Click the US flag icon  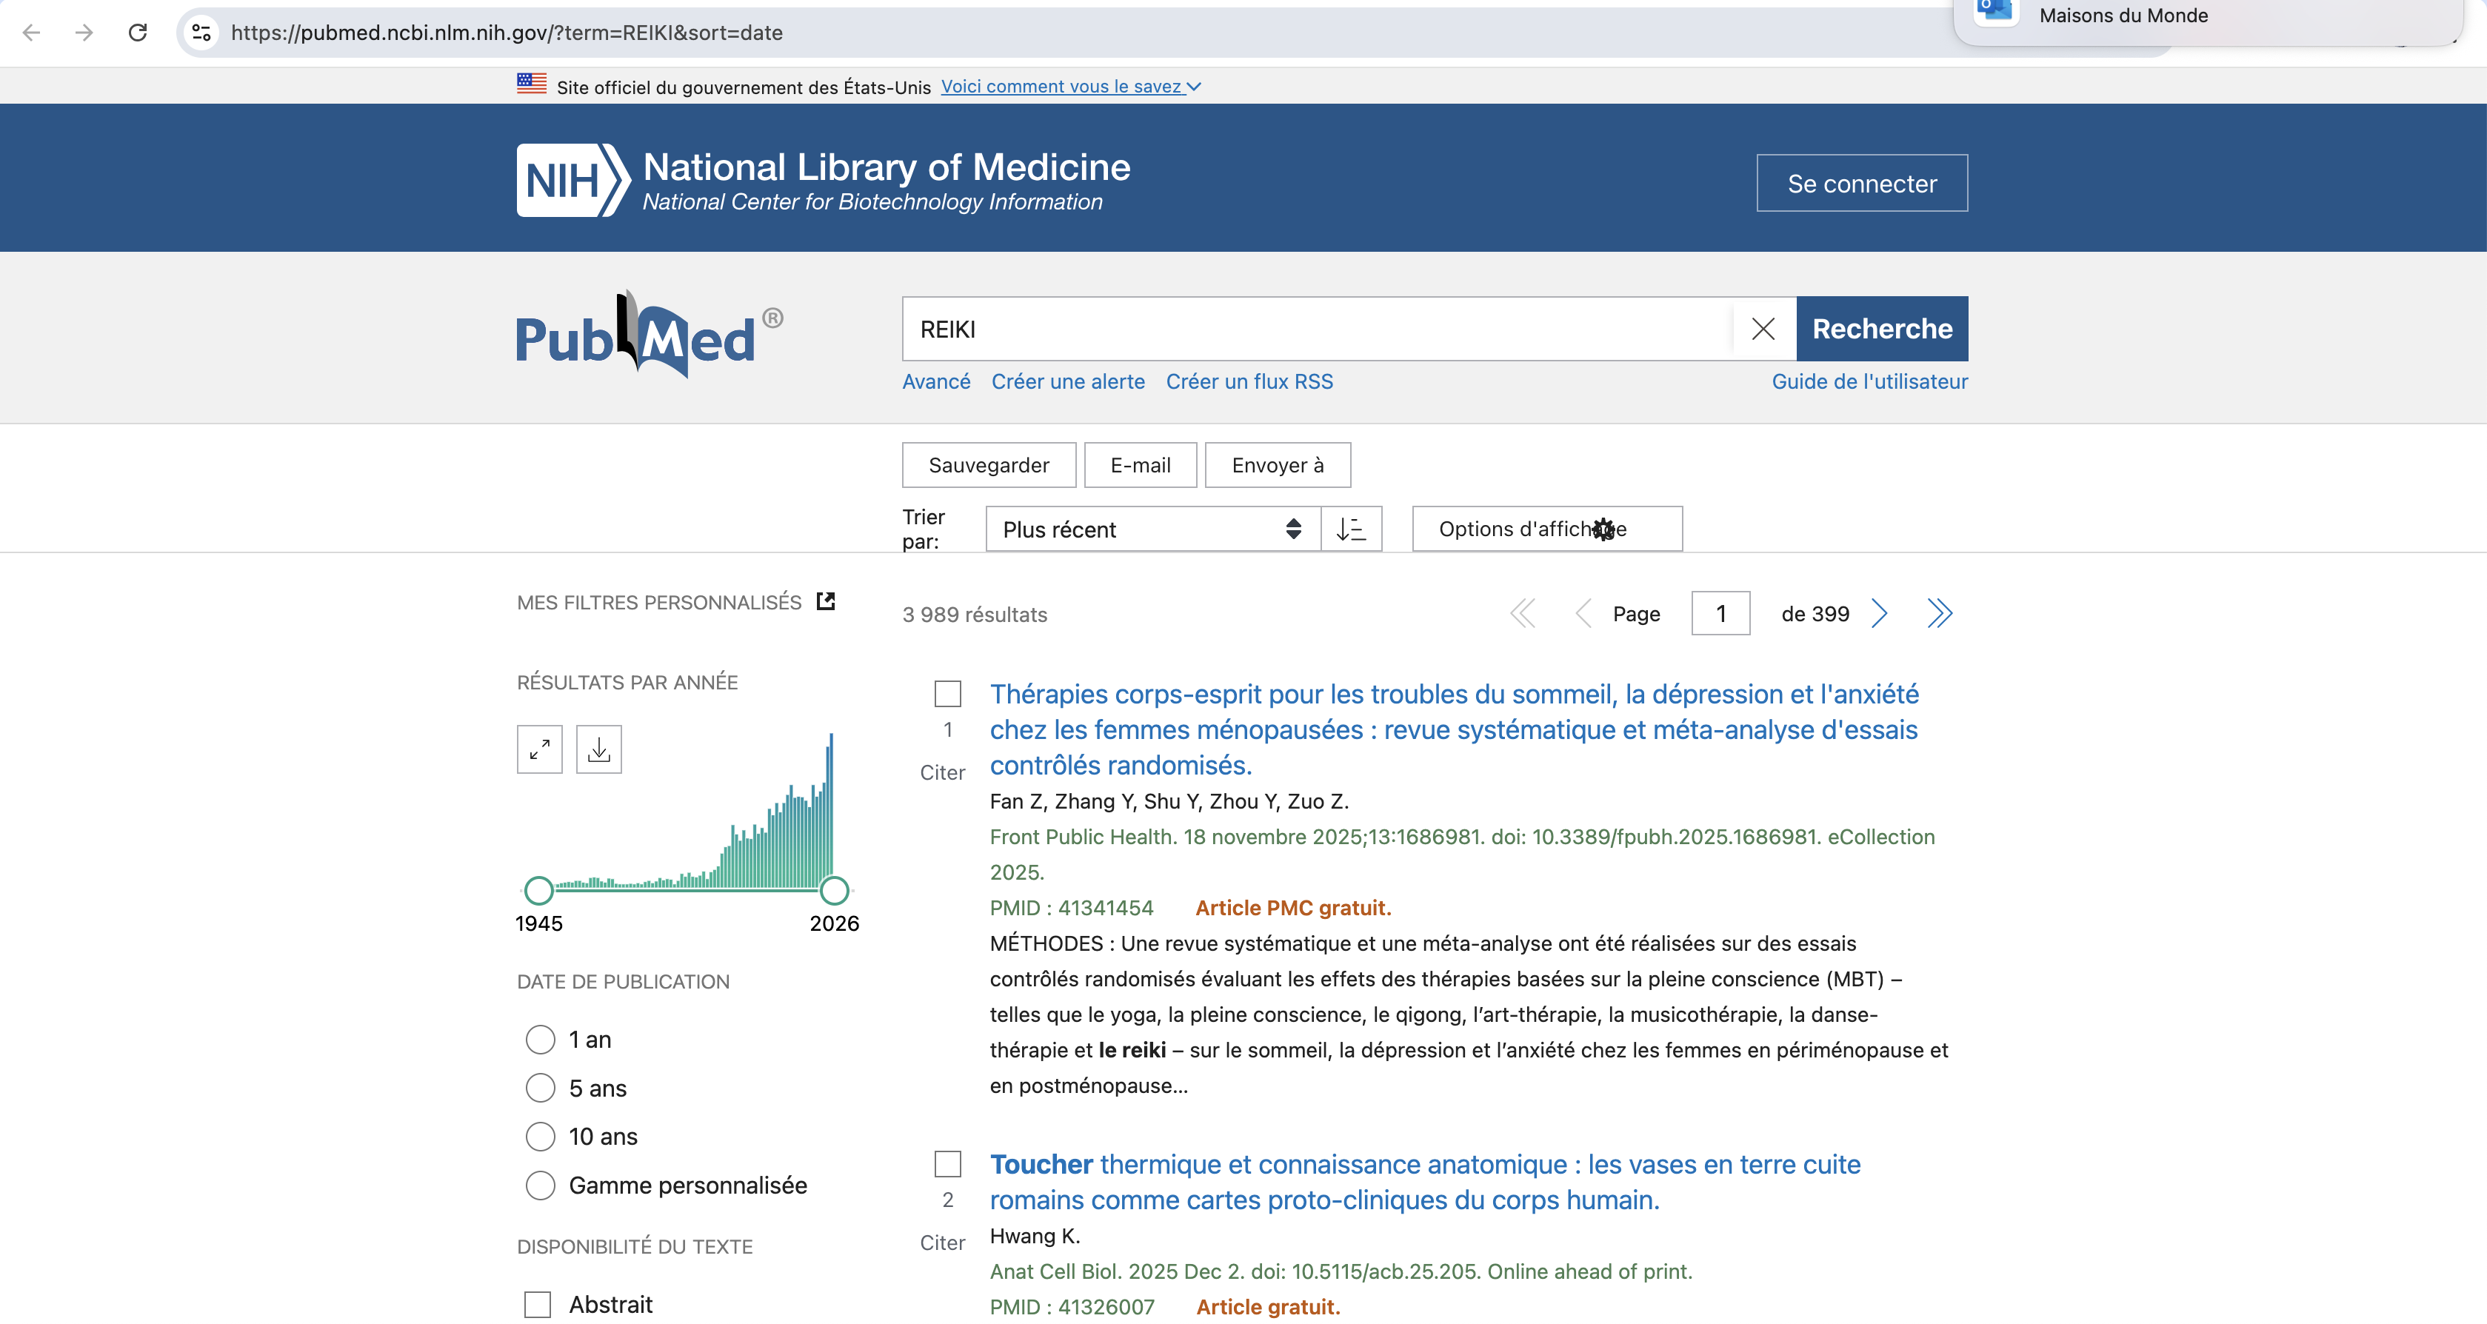coord(531,85)
